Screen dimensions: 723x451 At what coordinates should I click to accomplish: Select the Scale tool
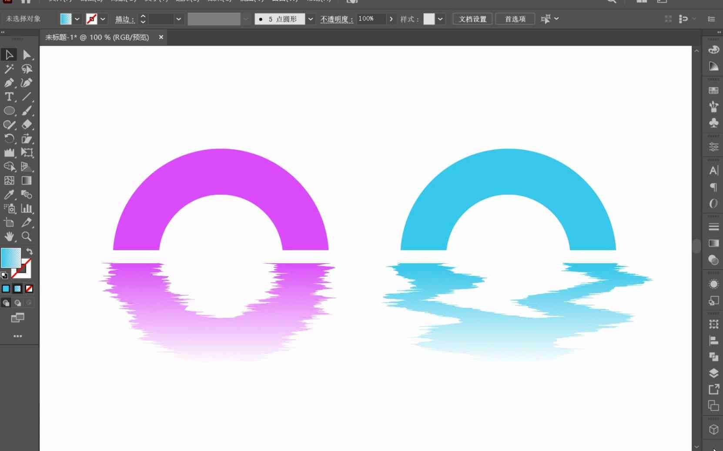(x=27, y=139)
